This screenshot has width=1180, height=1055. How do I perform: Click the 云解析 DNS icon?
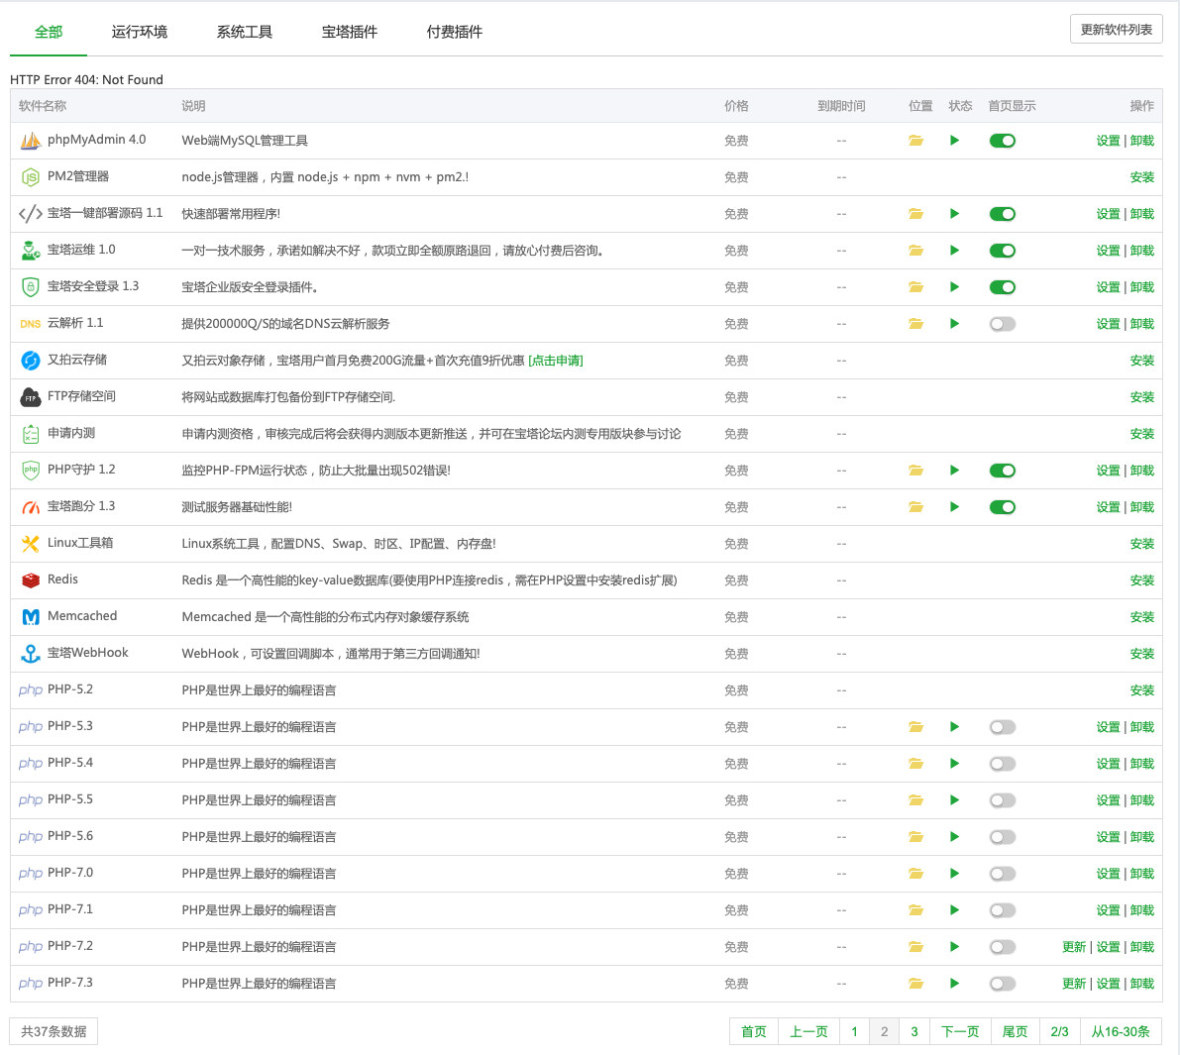pyautogui.click(x=30, y=324)
